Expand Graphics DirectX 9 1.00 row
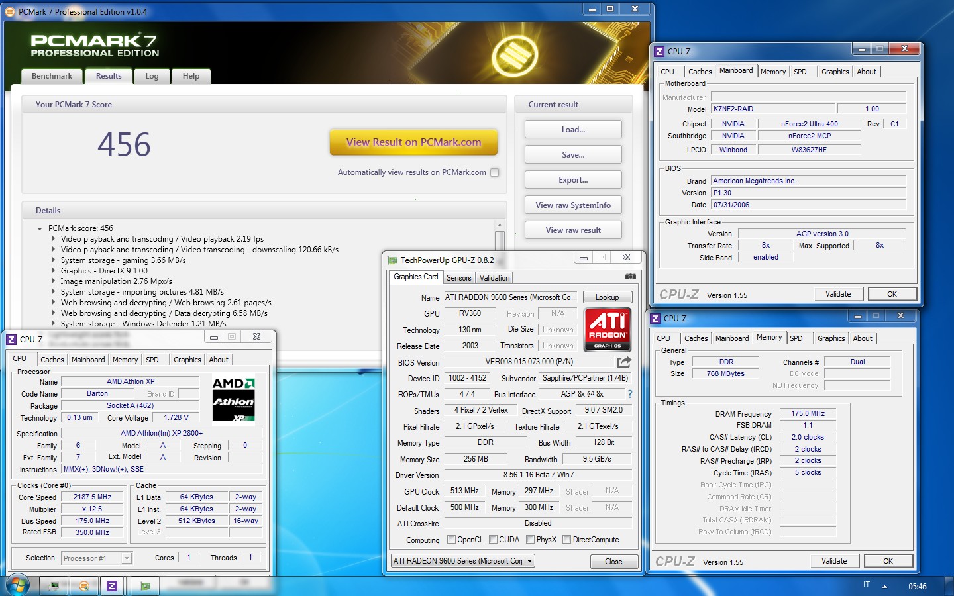 54,271
